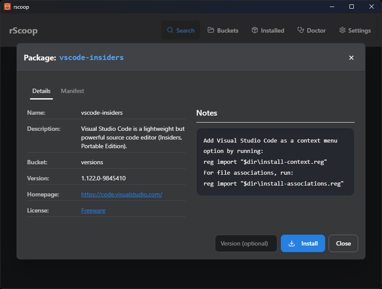Screen dimensions: 382x289
Task: Click the Name value vscode-insiders
Action: 102,113
